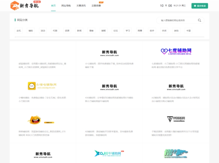219x163 pixels.
Task: Open the 小嘀咕辅助 description link
Action: tap(43, 100)
